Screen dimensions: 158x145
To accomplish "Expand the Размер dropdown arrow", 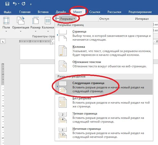I will [36, 31].
